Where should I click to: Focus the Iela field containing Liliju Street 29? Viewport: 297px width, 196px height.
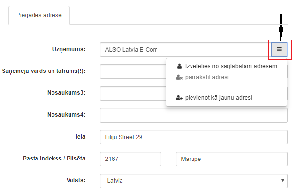click(x=193, y=137)
